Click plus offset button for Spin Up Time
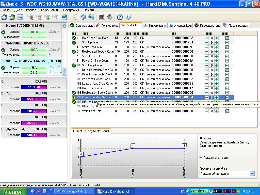This screenshot has width=260, height=195. pyautogui.click(x=216, y=42)
